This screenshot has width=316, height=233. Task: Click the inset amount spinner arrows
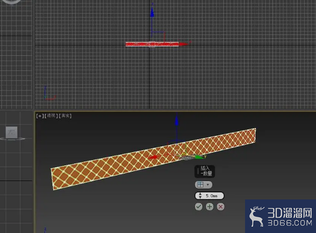pyautogui.click(x=200, y=196)
